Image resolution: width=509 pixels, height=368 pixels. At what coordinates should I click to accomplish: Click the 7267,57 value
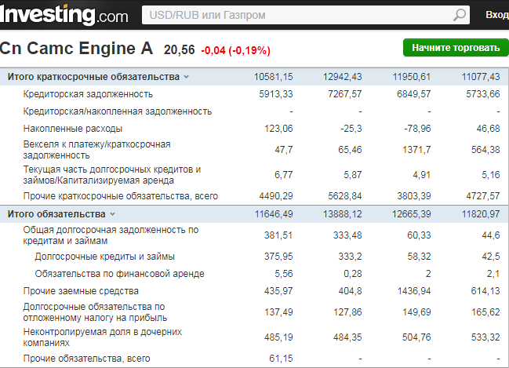(345, 94)
